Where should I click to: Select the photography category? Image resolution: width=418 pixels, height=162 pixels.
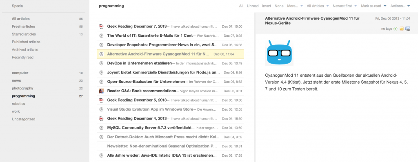pyautogui.click(x=22, y=88)
